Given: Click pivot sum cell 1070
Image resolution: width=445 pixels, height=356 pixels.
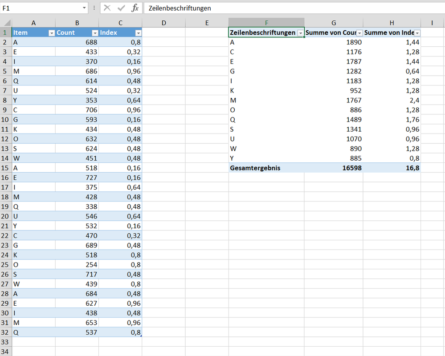Looking at the screenshot, I should 334,139.
